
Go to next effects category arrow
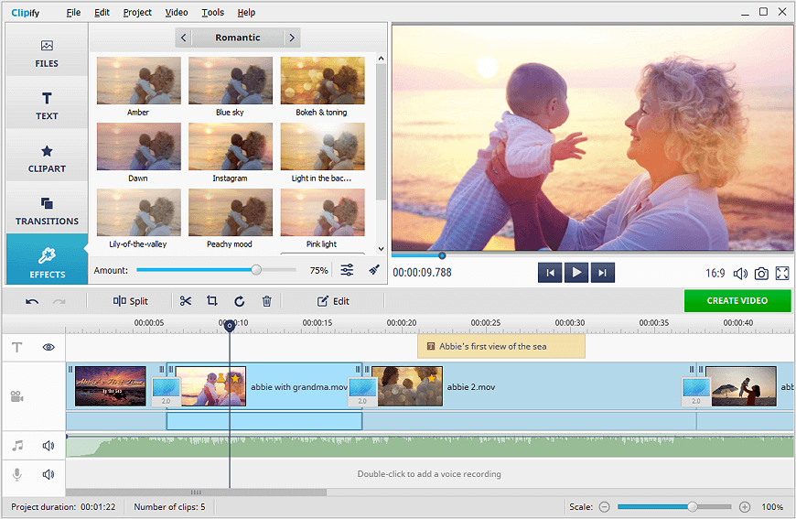click(292, 38)
